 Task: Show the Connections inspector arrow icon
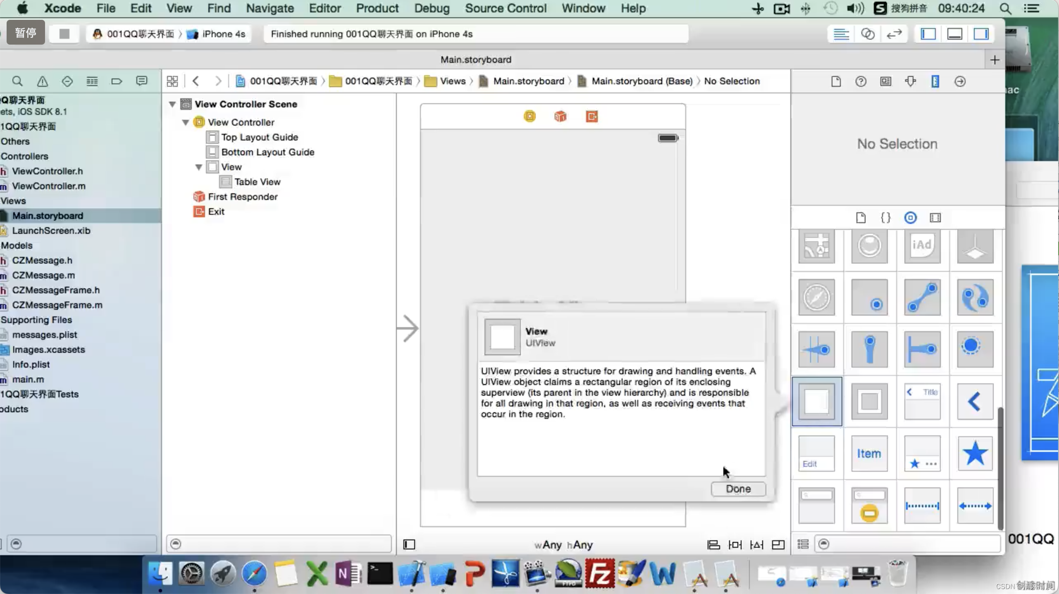click(960, 81)
